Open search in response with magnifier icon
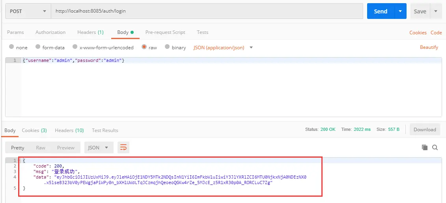Image resolution: width=446 pixels, height=203 pixels. 435,147
